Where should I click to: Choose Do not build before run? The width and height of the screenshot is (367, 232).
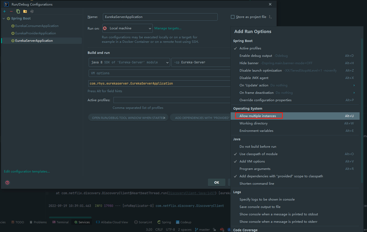point(295,147)
